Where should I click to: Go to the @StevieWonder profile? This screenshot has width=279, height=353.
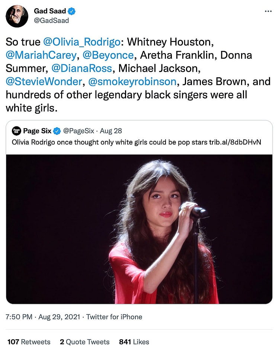coord(43,81)
